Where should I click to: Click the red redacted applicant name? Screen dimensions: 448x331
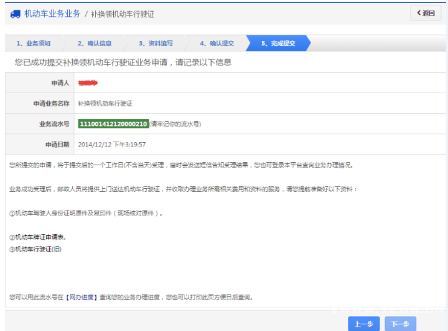coord(88,83)
